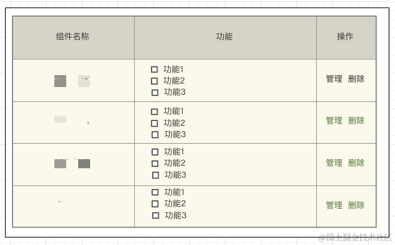Tick 功能3 in the second row

[155, 135]
